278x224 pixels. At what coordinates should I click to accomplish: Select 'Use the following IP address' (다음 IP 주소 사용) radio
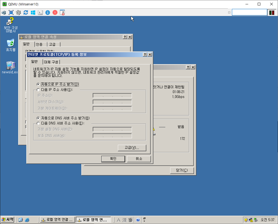click(x=38, y=90)
